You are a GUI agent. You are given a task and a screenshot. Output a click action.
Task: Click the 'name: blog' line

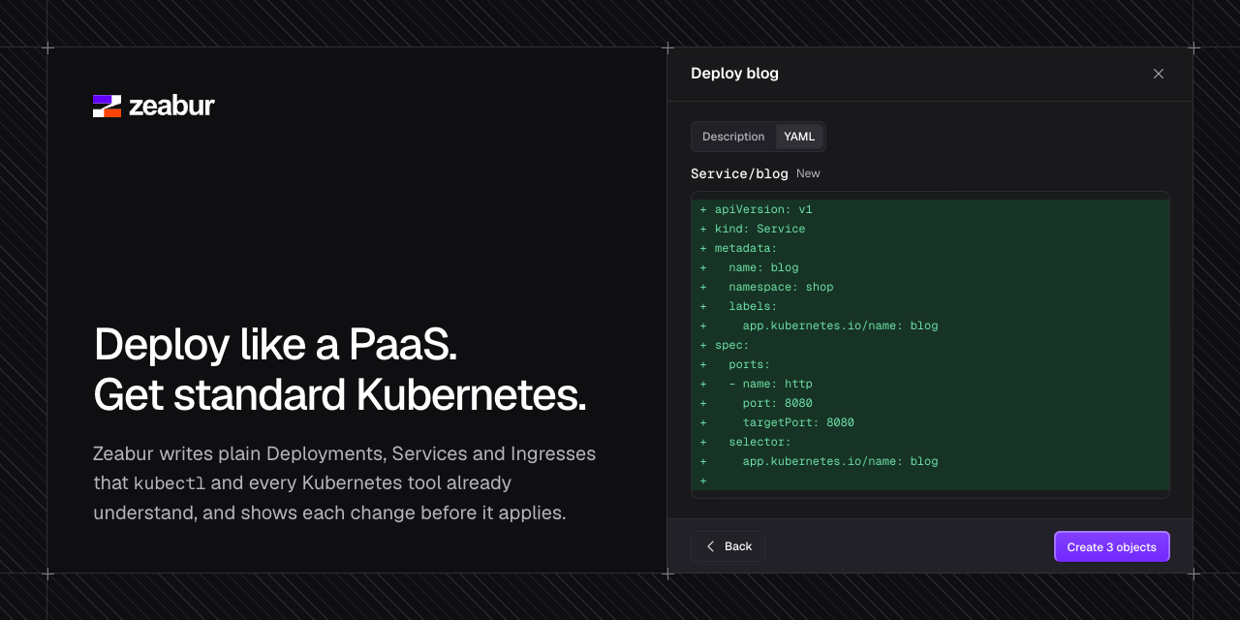click(x=930, y=267)
